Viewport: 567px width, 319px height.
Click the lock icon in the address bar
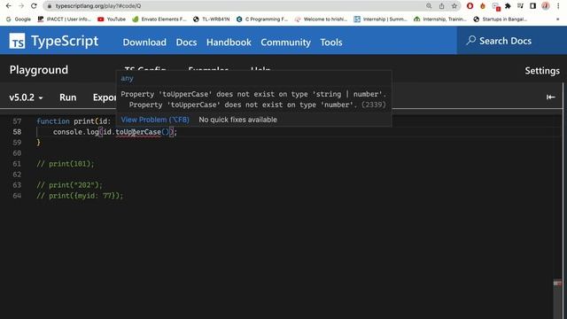point(50,6)
